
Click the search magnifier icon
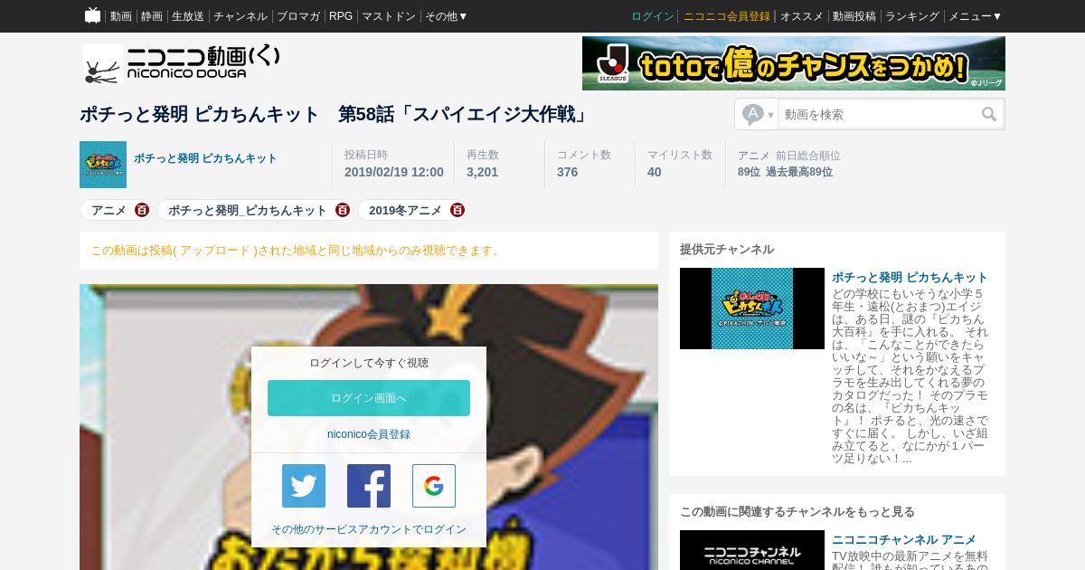(x=989, y=114)
